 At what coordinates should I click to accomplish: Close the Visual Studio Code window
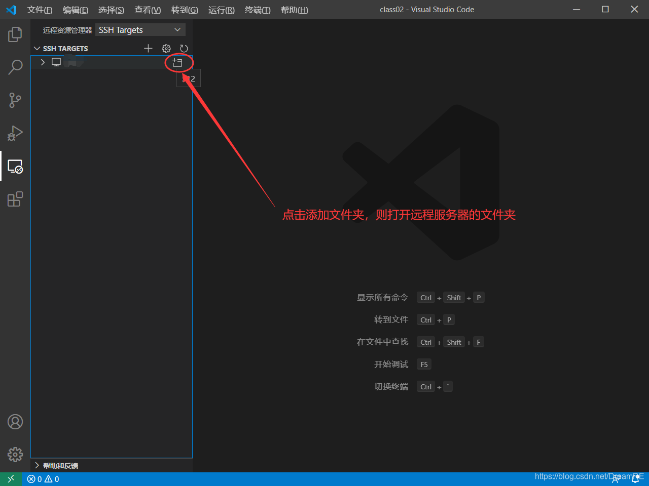[634, 10]
